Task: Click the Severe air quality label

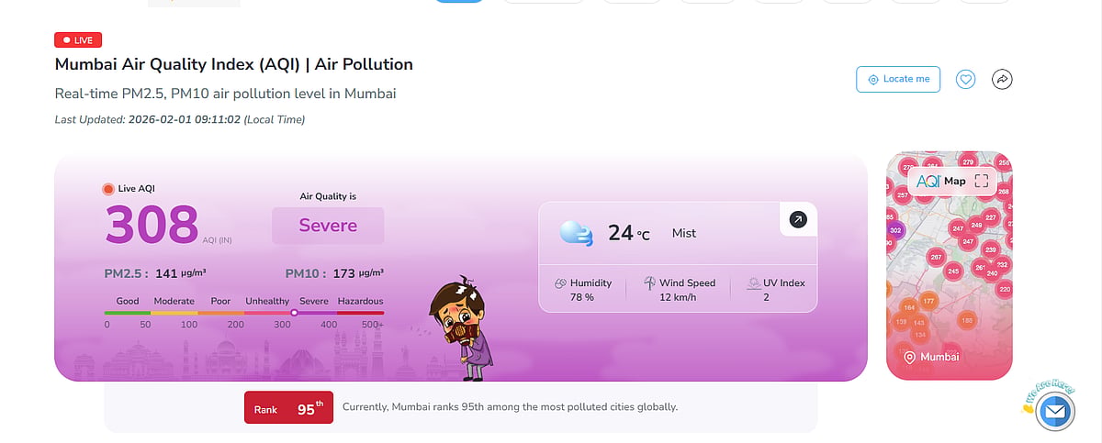Action: pyautogui.click(x=328, y=226)
